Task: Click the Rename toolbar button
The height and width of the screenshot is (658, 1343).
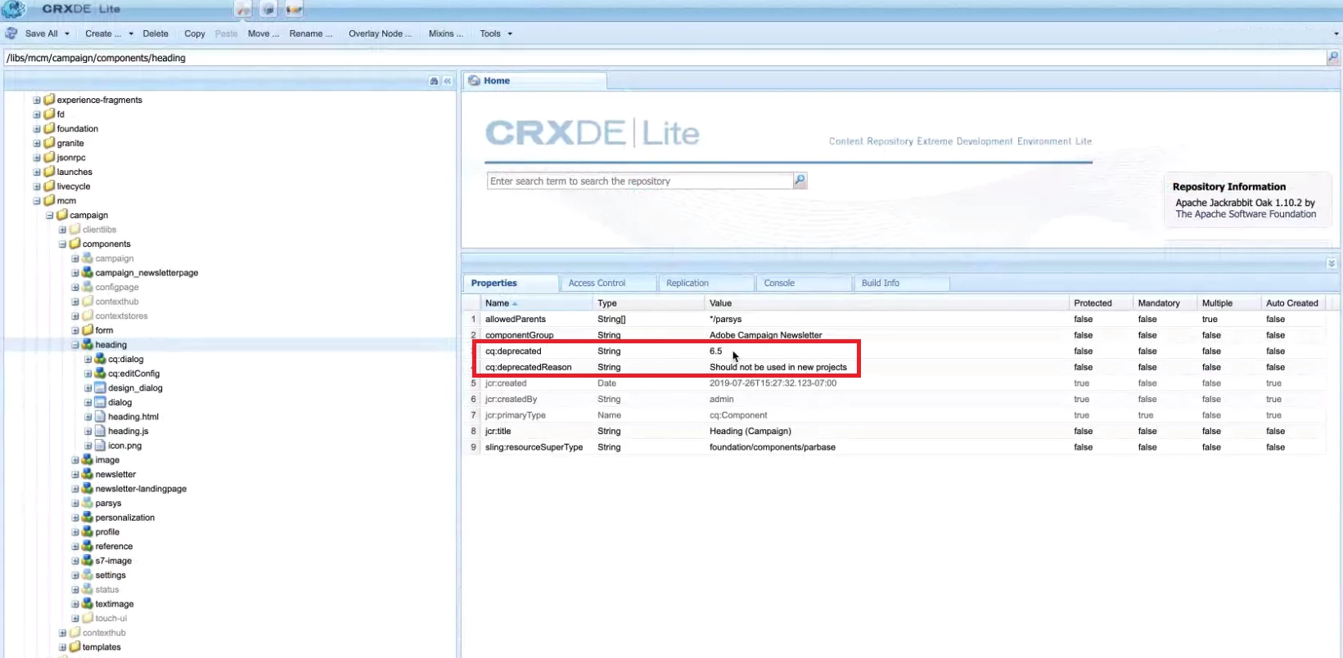Action: pos(310,34)
